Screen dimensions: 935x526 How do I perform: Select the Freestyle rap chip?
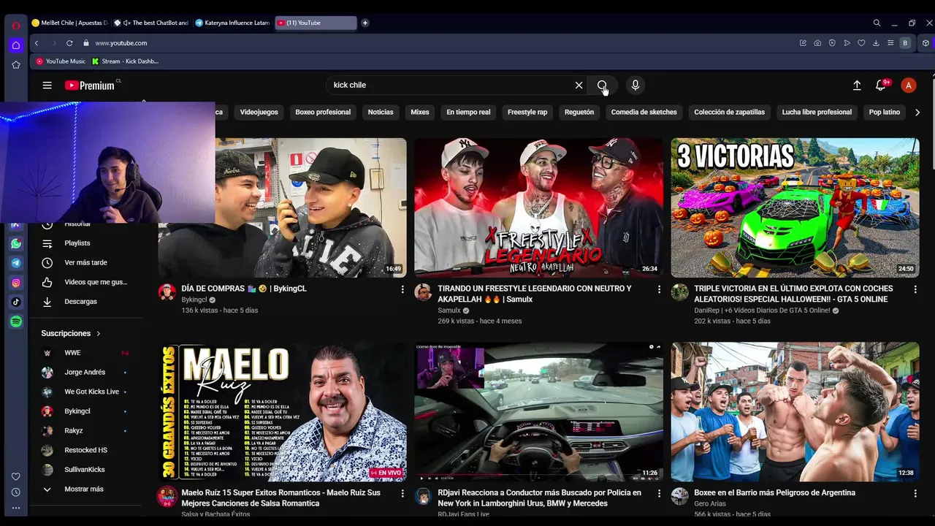point(527,113)
